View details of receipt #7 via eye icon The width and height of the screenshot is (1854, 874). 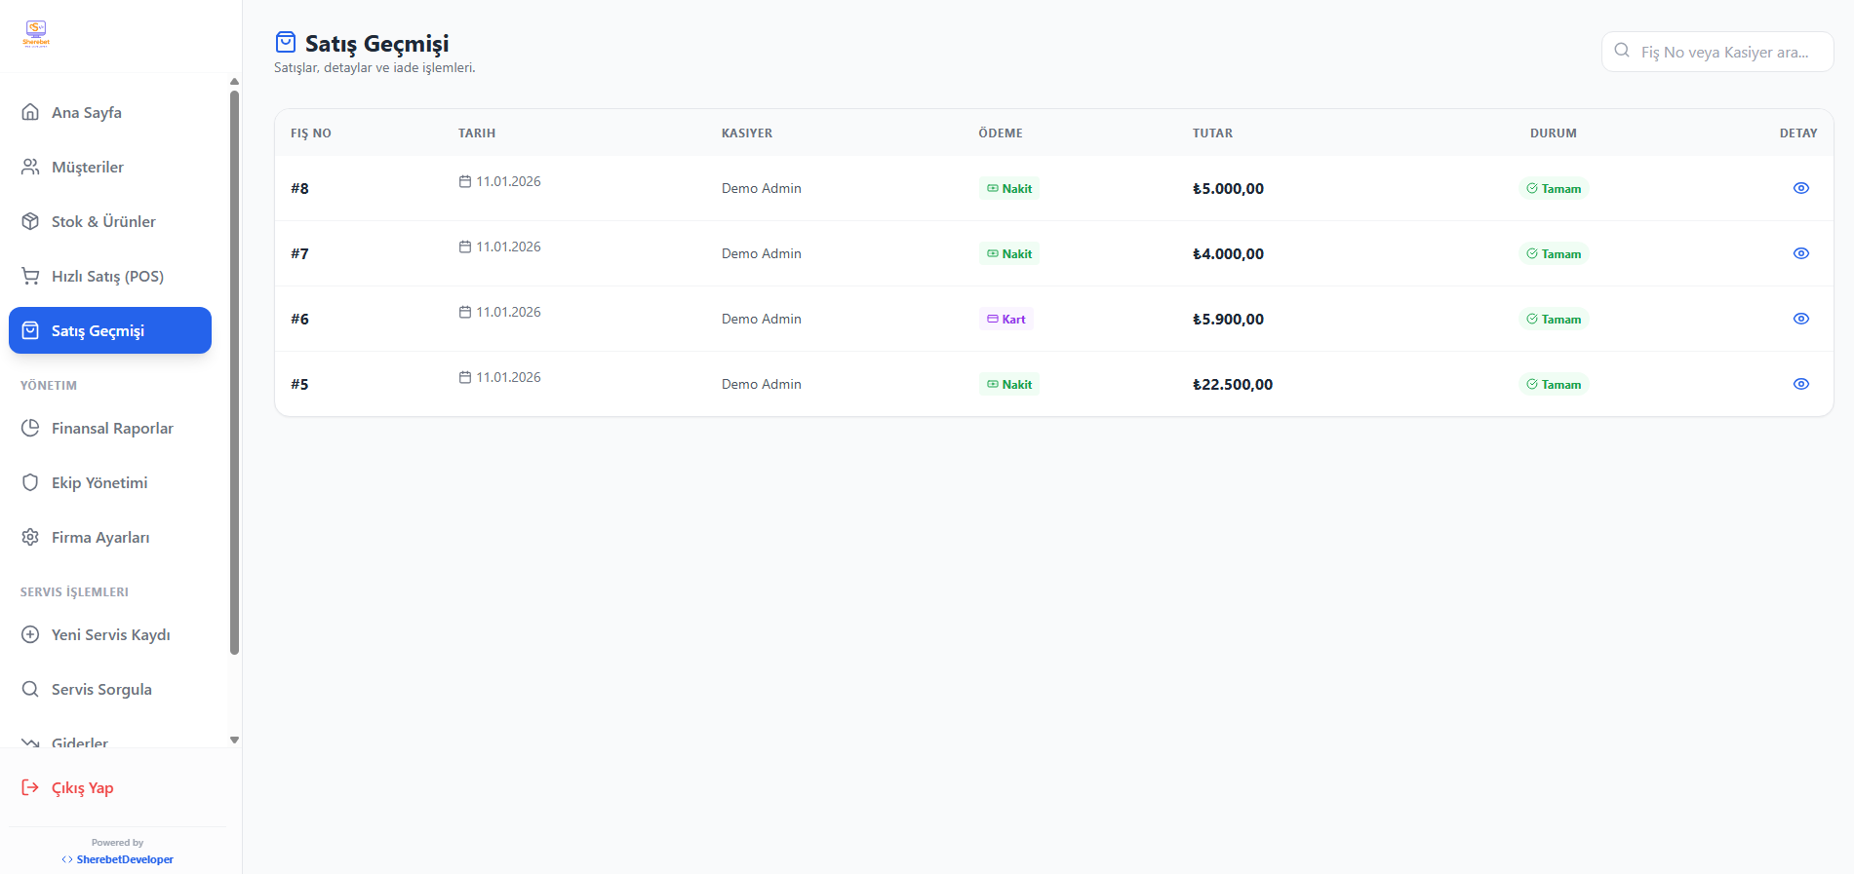point(1800,253)
